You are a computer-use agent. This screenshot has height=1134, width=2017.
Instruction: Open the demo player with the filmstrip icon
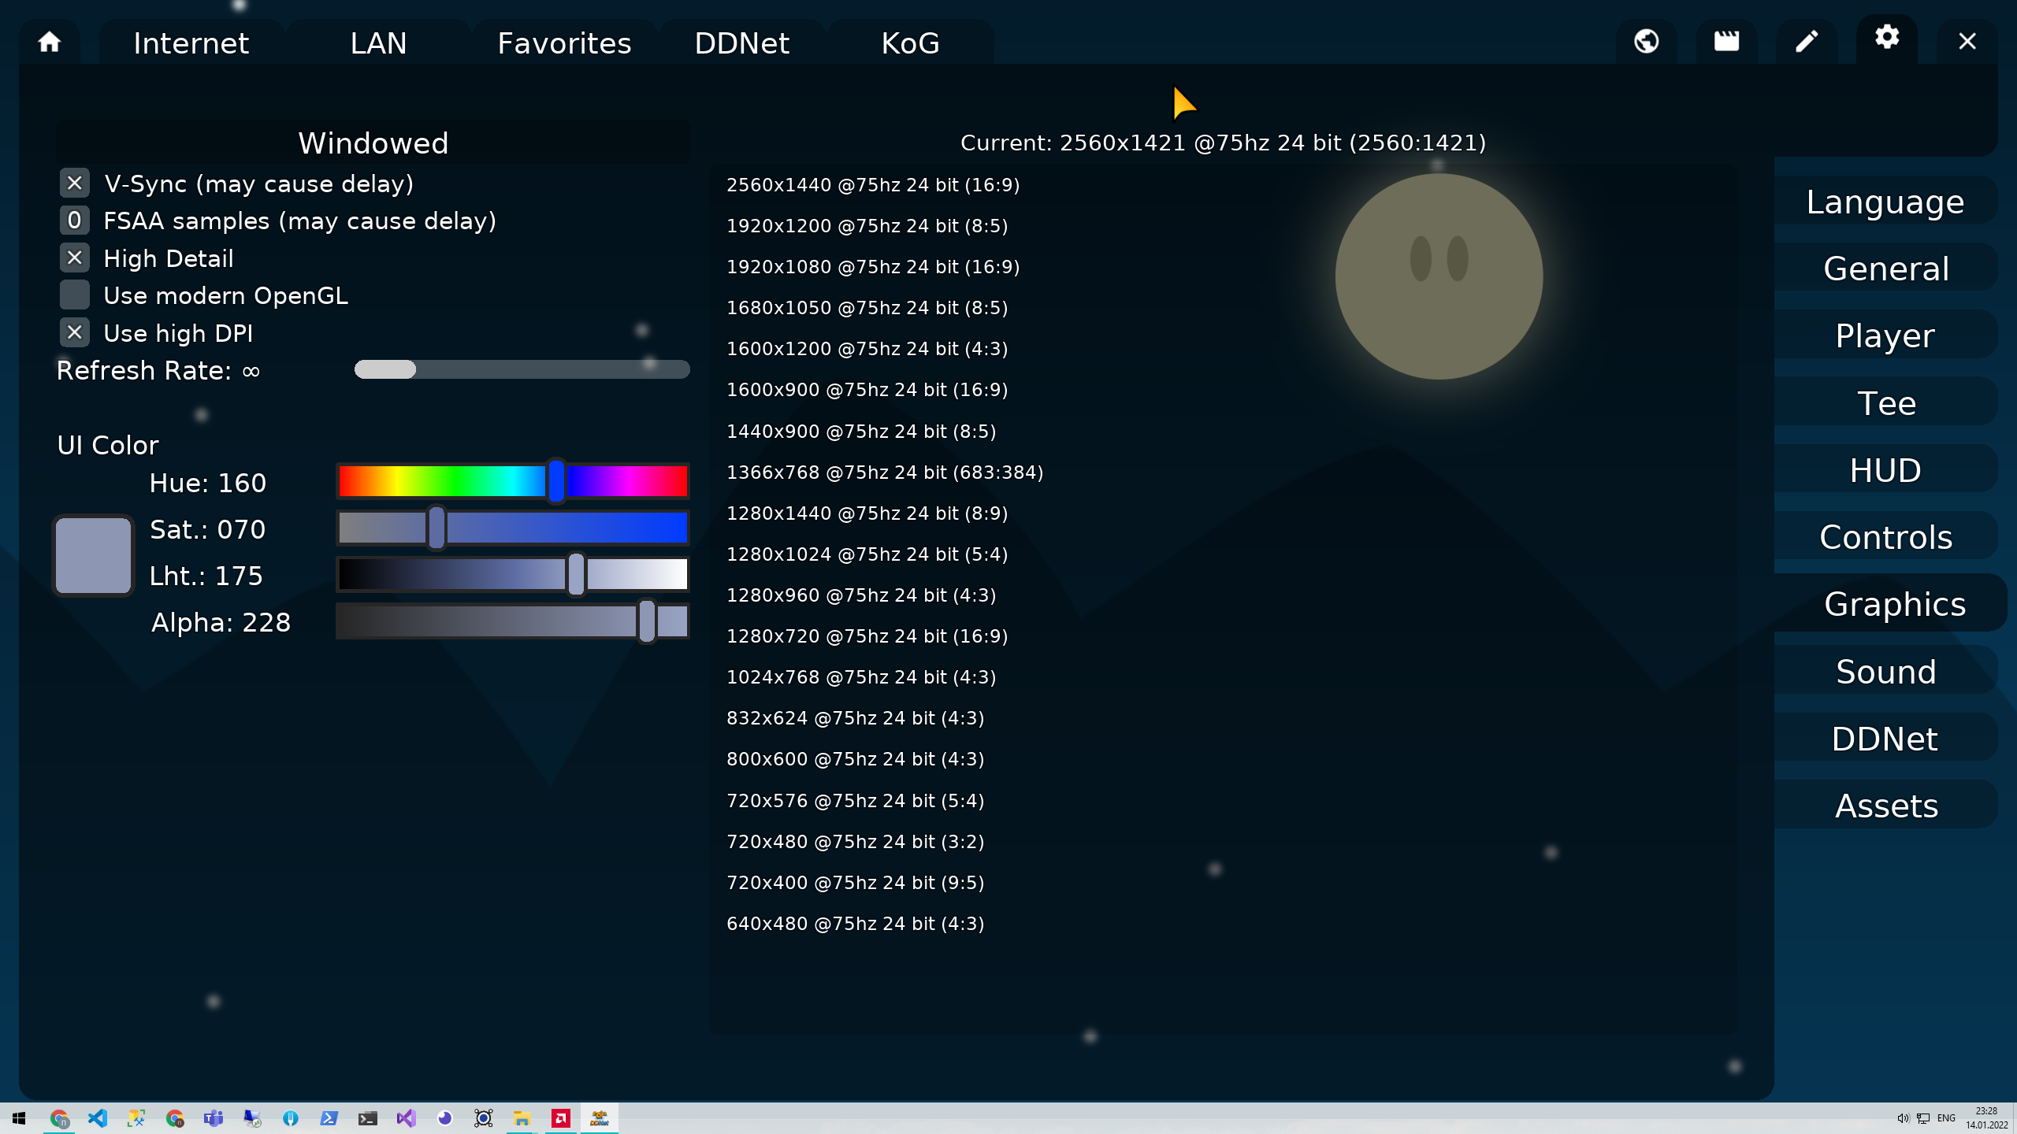(1727, 41)
